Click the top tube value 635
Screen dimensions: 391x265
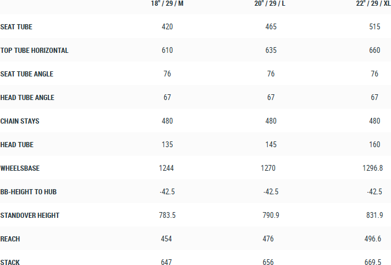271,51
